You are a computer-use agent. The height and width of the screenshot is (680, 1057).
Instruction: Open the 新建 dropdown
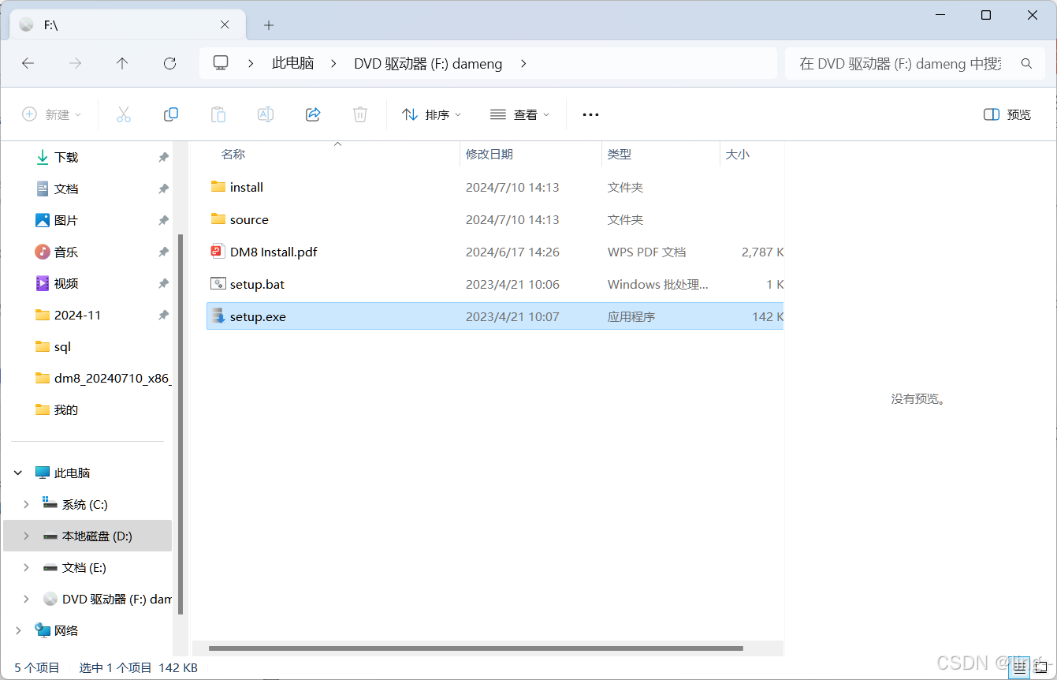(51, 114)
